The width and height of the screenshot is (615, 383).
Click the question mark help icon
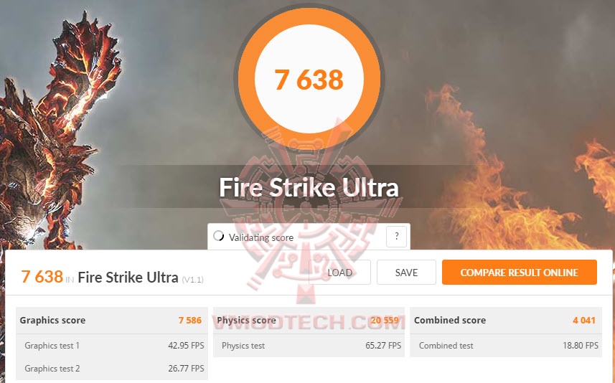[x=396, y=237]
